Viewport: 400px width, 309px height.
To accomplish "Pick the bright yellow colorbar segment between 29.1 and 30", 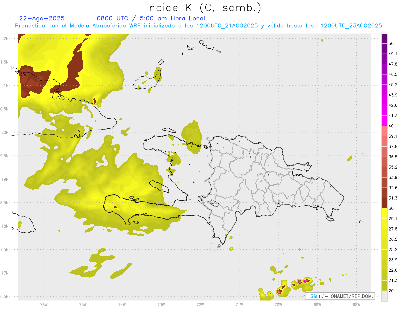I will (x=384, y=213).
